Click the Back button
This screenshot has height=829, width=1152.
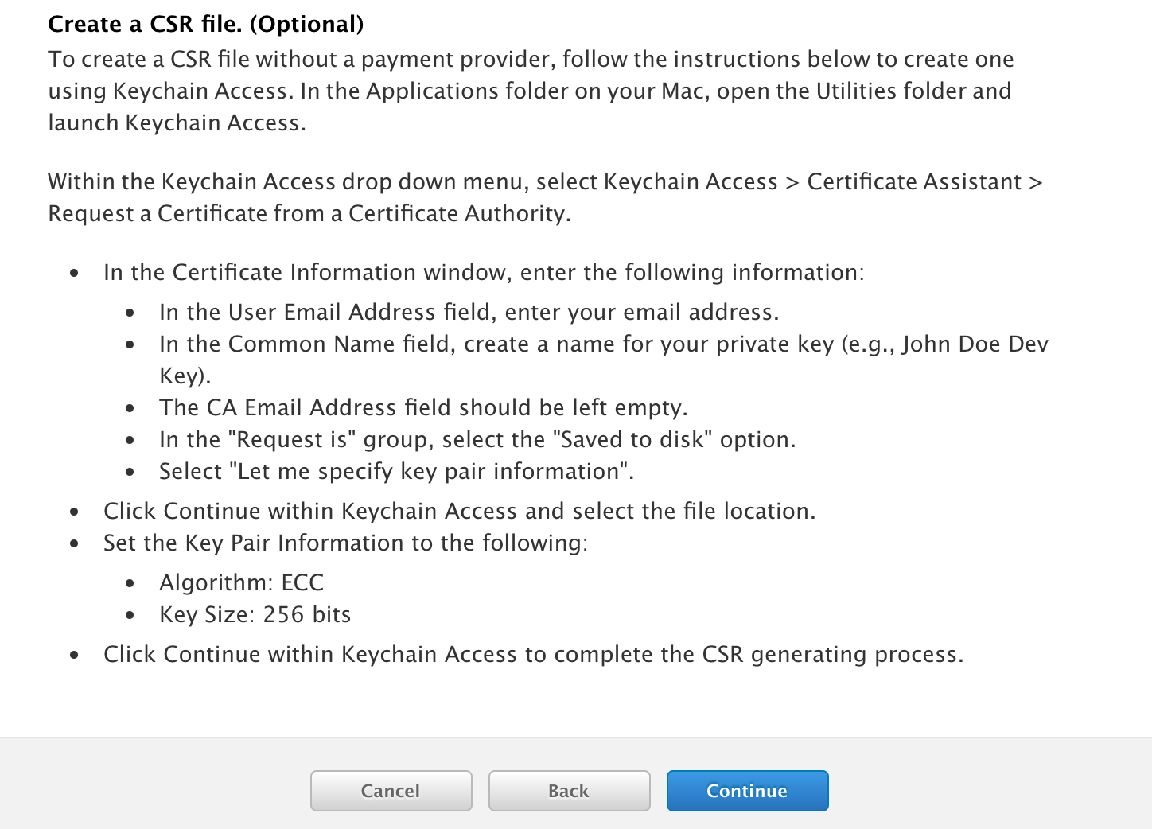(x=568, y=791)
